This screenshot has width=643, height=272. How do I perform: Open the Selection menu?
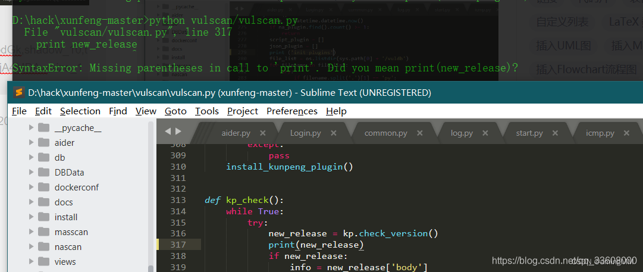click(x=80, y=111)
